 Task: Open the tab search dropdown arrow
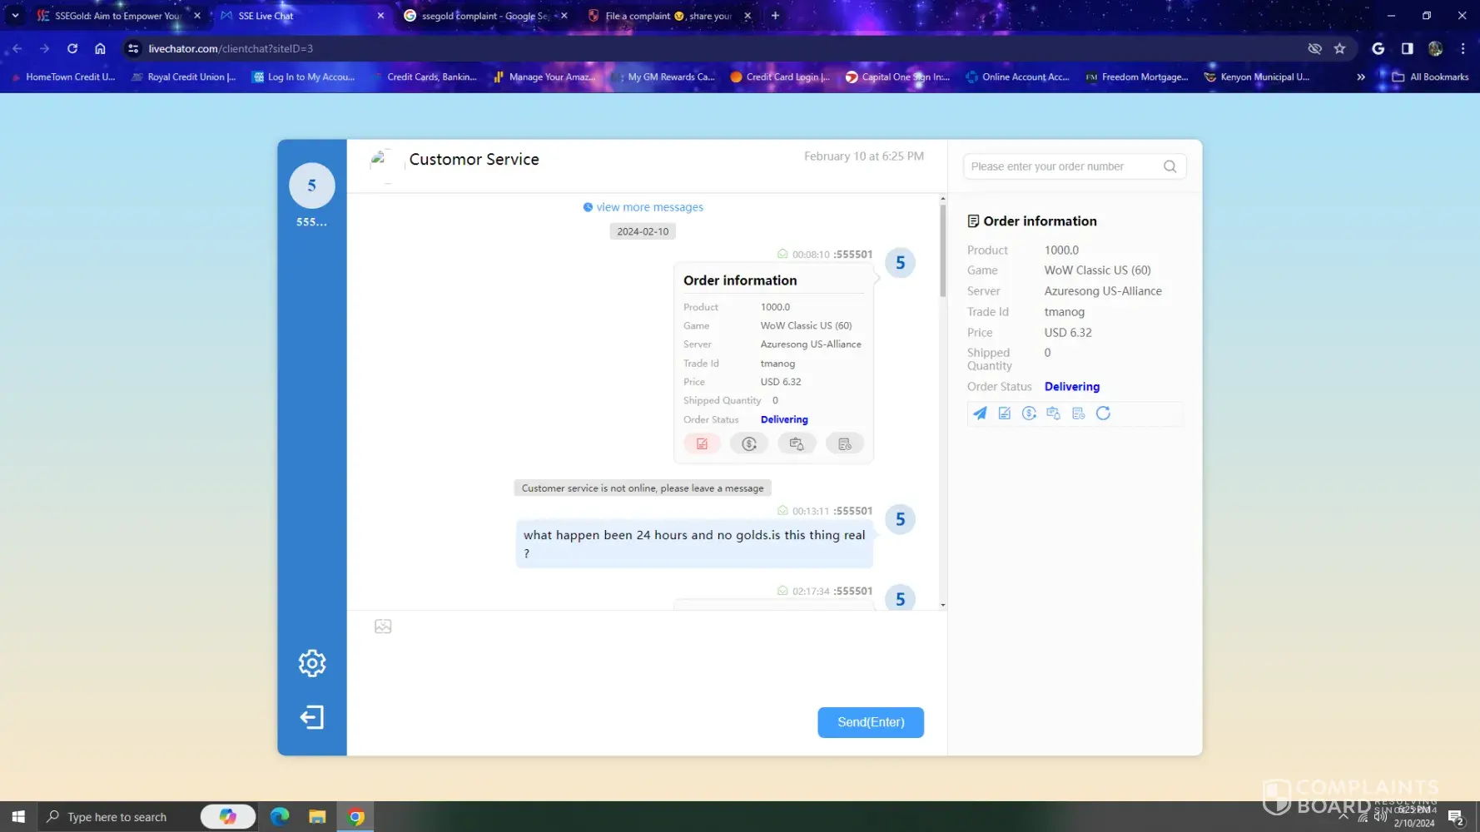15,15
